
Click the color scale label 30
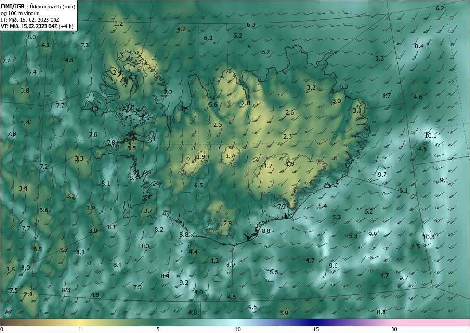point(394,329)
